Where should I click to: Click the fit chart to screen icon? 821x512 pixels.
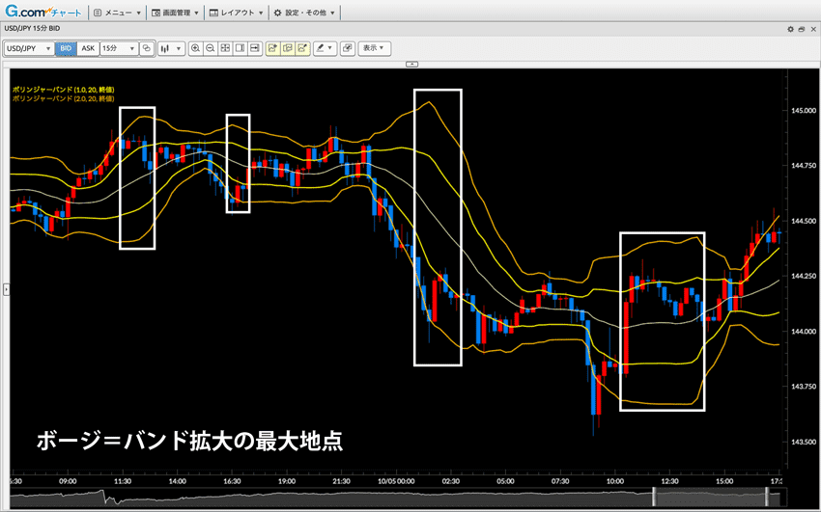point(225,47)
